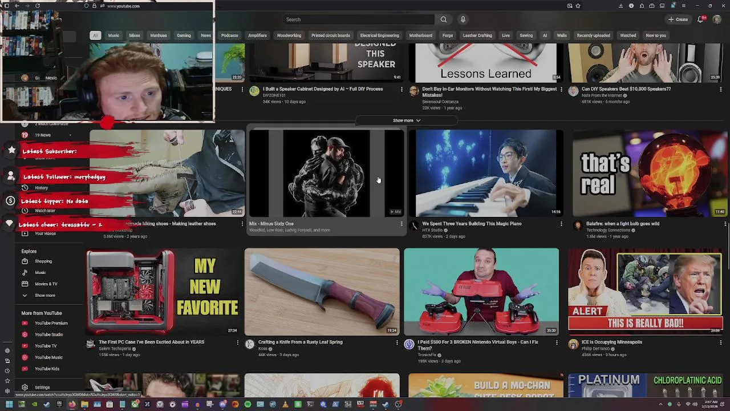This screenshot has height=411, width=730.
Task: Select the Music filter chip
Action: point(113,35)
